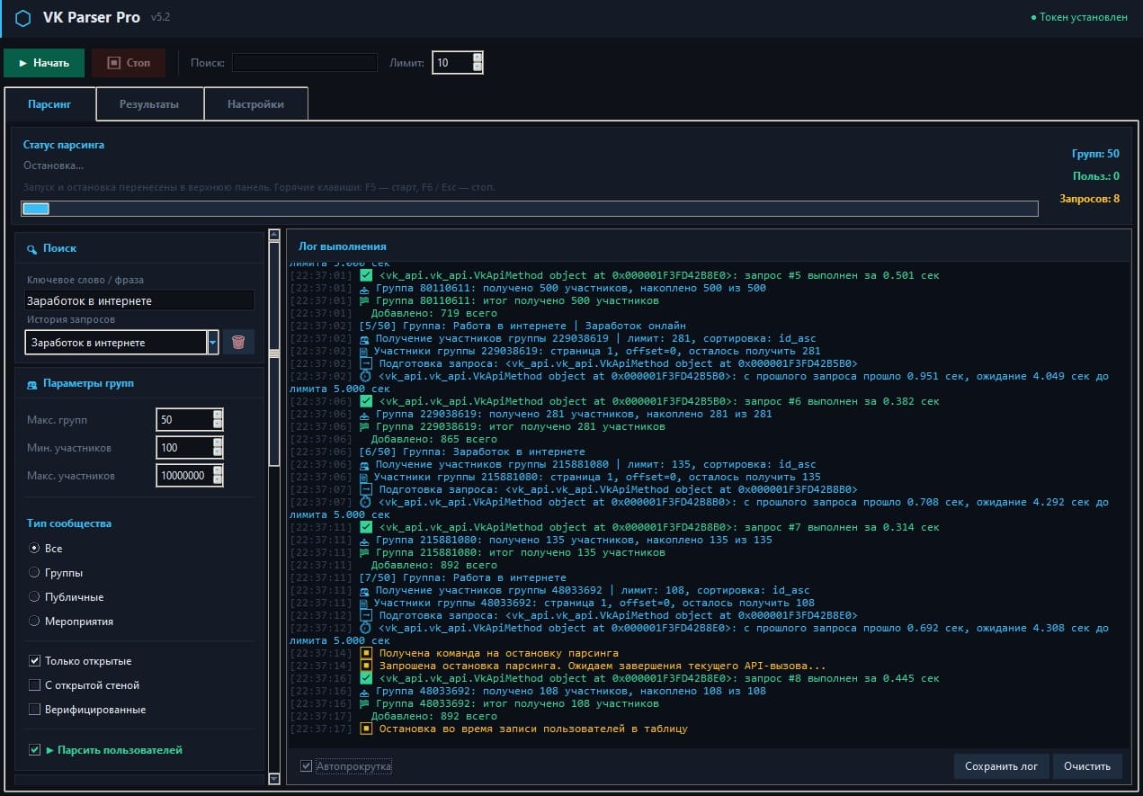
Task: Select the Все community type radio
Action: point(34,548)
